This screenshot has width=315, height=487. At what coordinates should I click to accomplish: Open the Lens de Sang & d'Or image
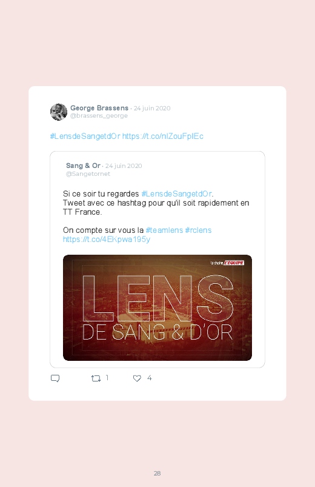[157, 308]
